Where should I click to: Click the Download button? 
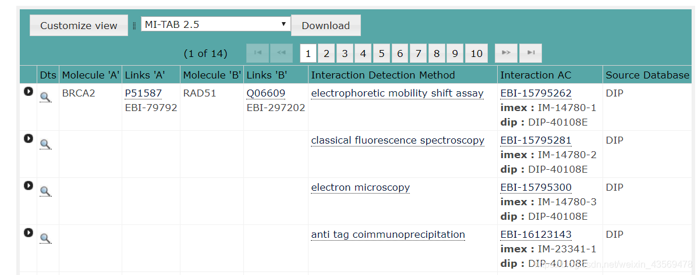click(x=326, y=26)
